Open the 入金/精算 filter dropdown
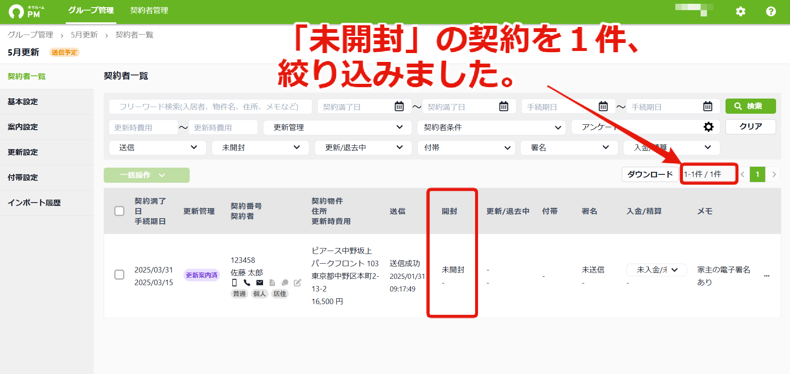This screenshot has width=790, height=374. 672,147
